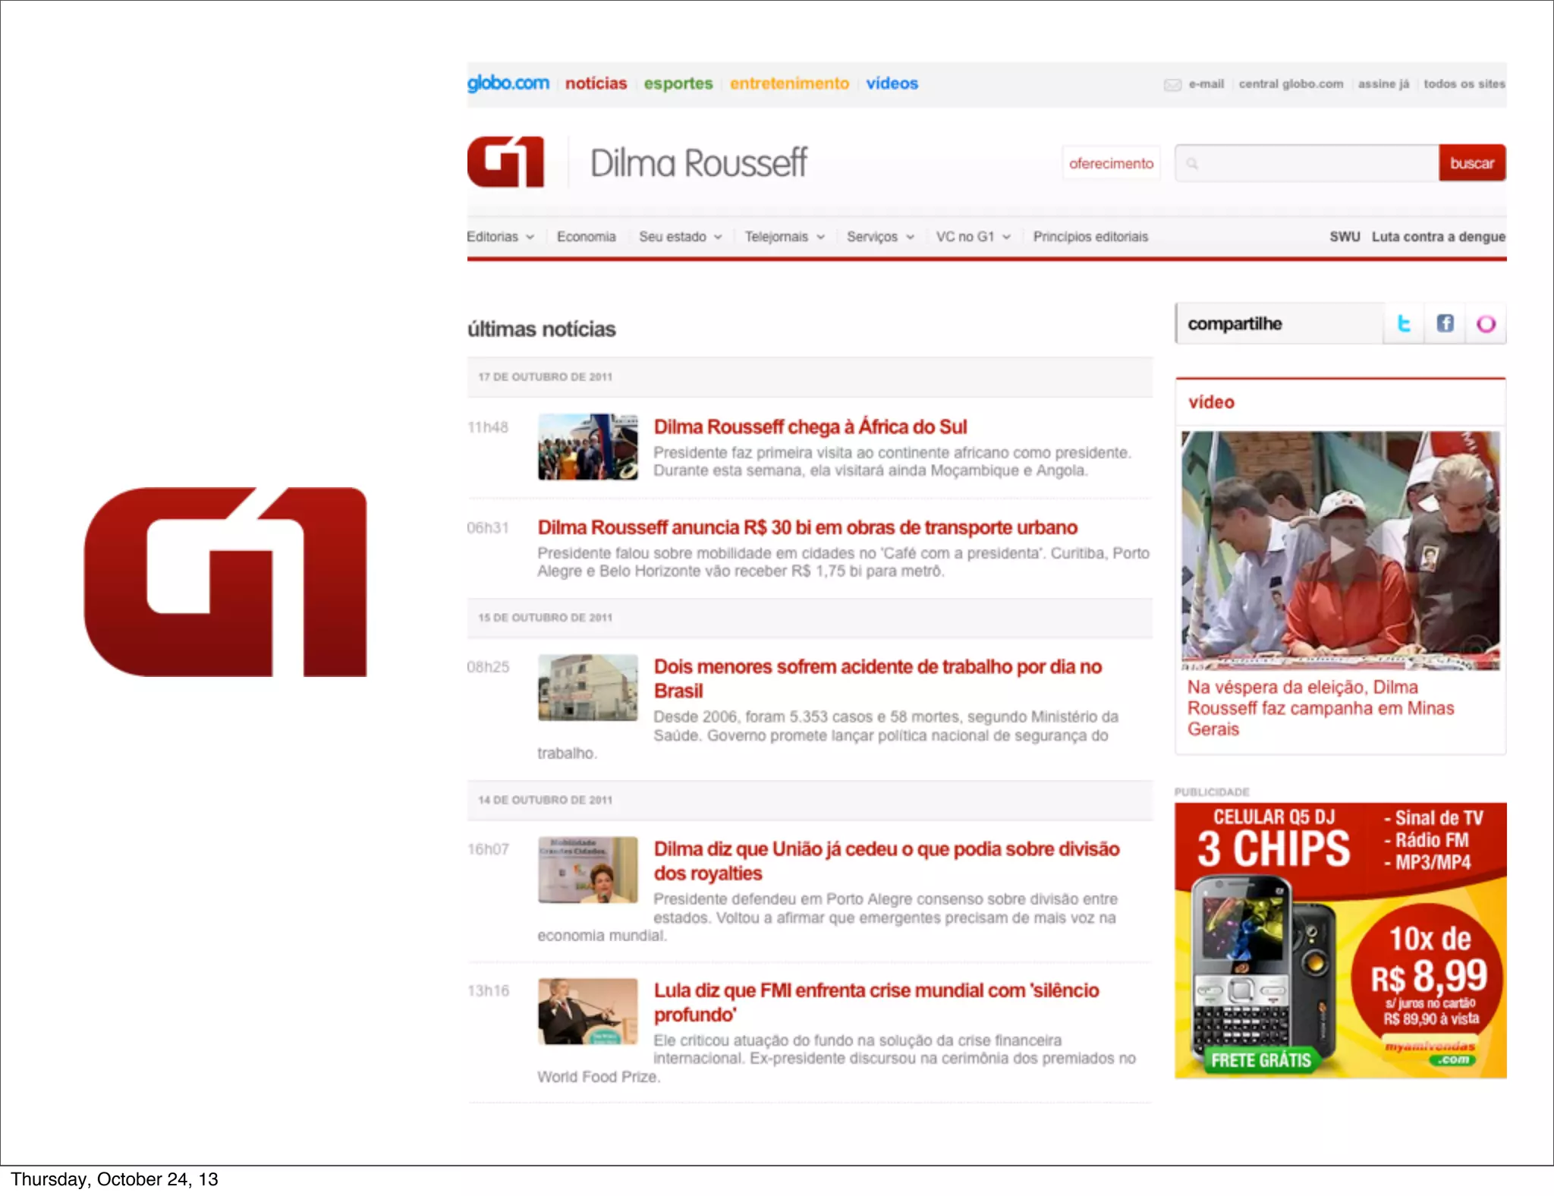This screenshot has width=1554, height=1196.
Task: Open the Lula FMI article thumbnail
Action: pos(587,1011)
